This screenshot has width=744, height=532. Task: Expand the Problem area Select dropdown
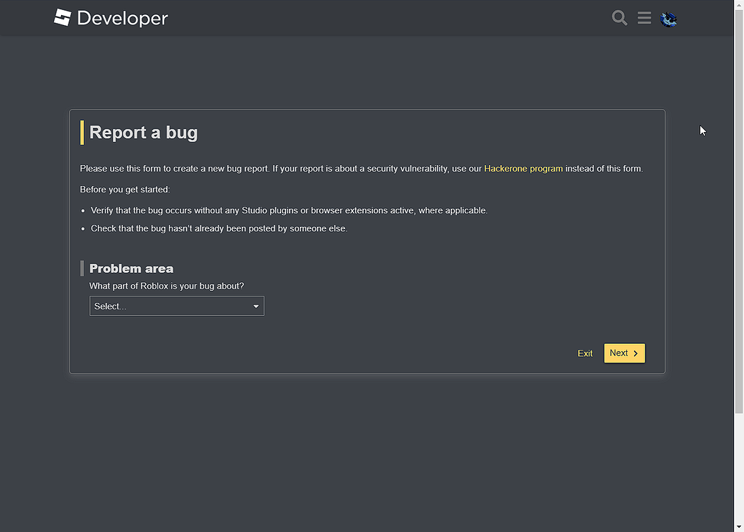[177, 306]
